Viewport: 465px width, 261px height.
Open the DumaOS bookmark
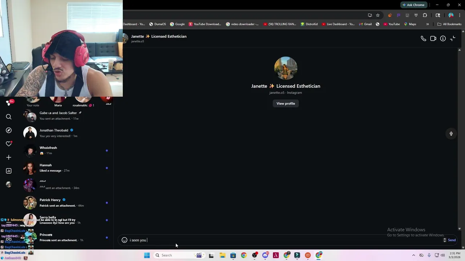pyautogui.click(x=157, y=24)
